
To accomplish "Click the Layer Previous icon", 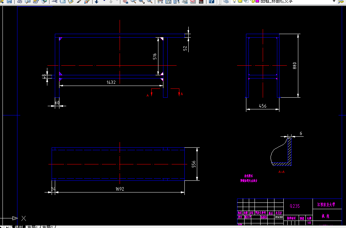I will pos(341,1).
